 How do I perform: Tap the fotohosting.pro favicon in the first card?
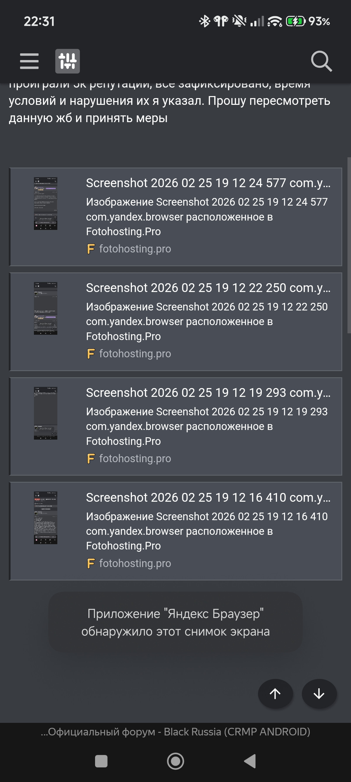pos(91,249)
